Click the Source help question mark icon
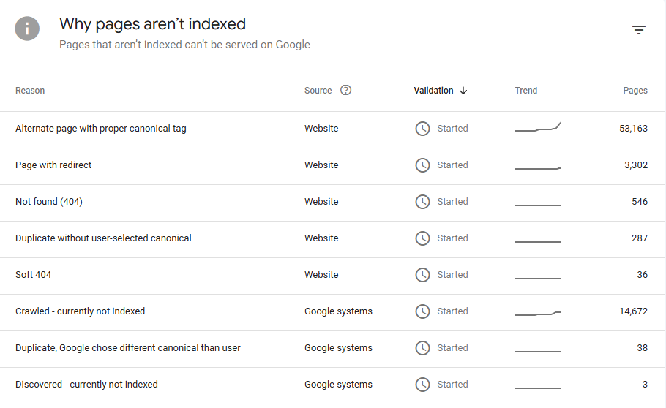 346,91
